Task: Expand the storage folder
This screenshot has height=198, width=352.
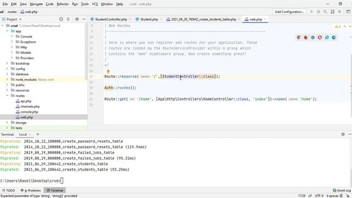Action: (x=7, y=123)
